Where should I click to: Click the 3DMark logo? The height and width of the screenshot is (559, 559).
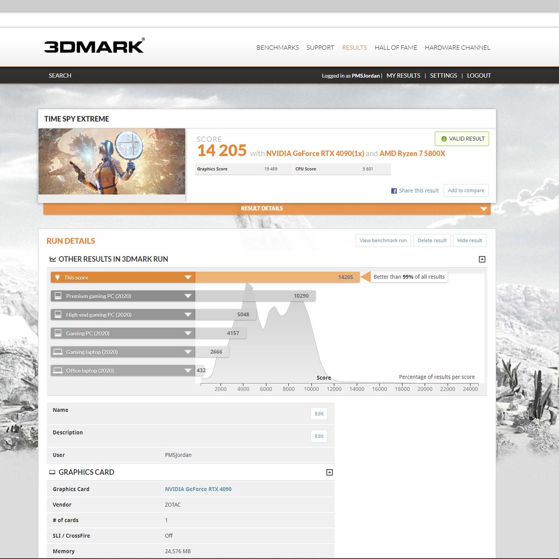[93, 46]
